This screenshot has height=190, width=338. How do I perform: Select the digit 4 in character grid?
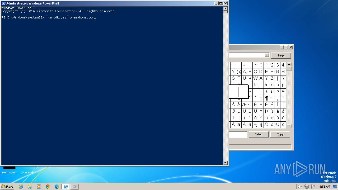283,65
